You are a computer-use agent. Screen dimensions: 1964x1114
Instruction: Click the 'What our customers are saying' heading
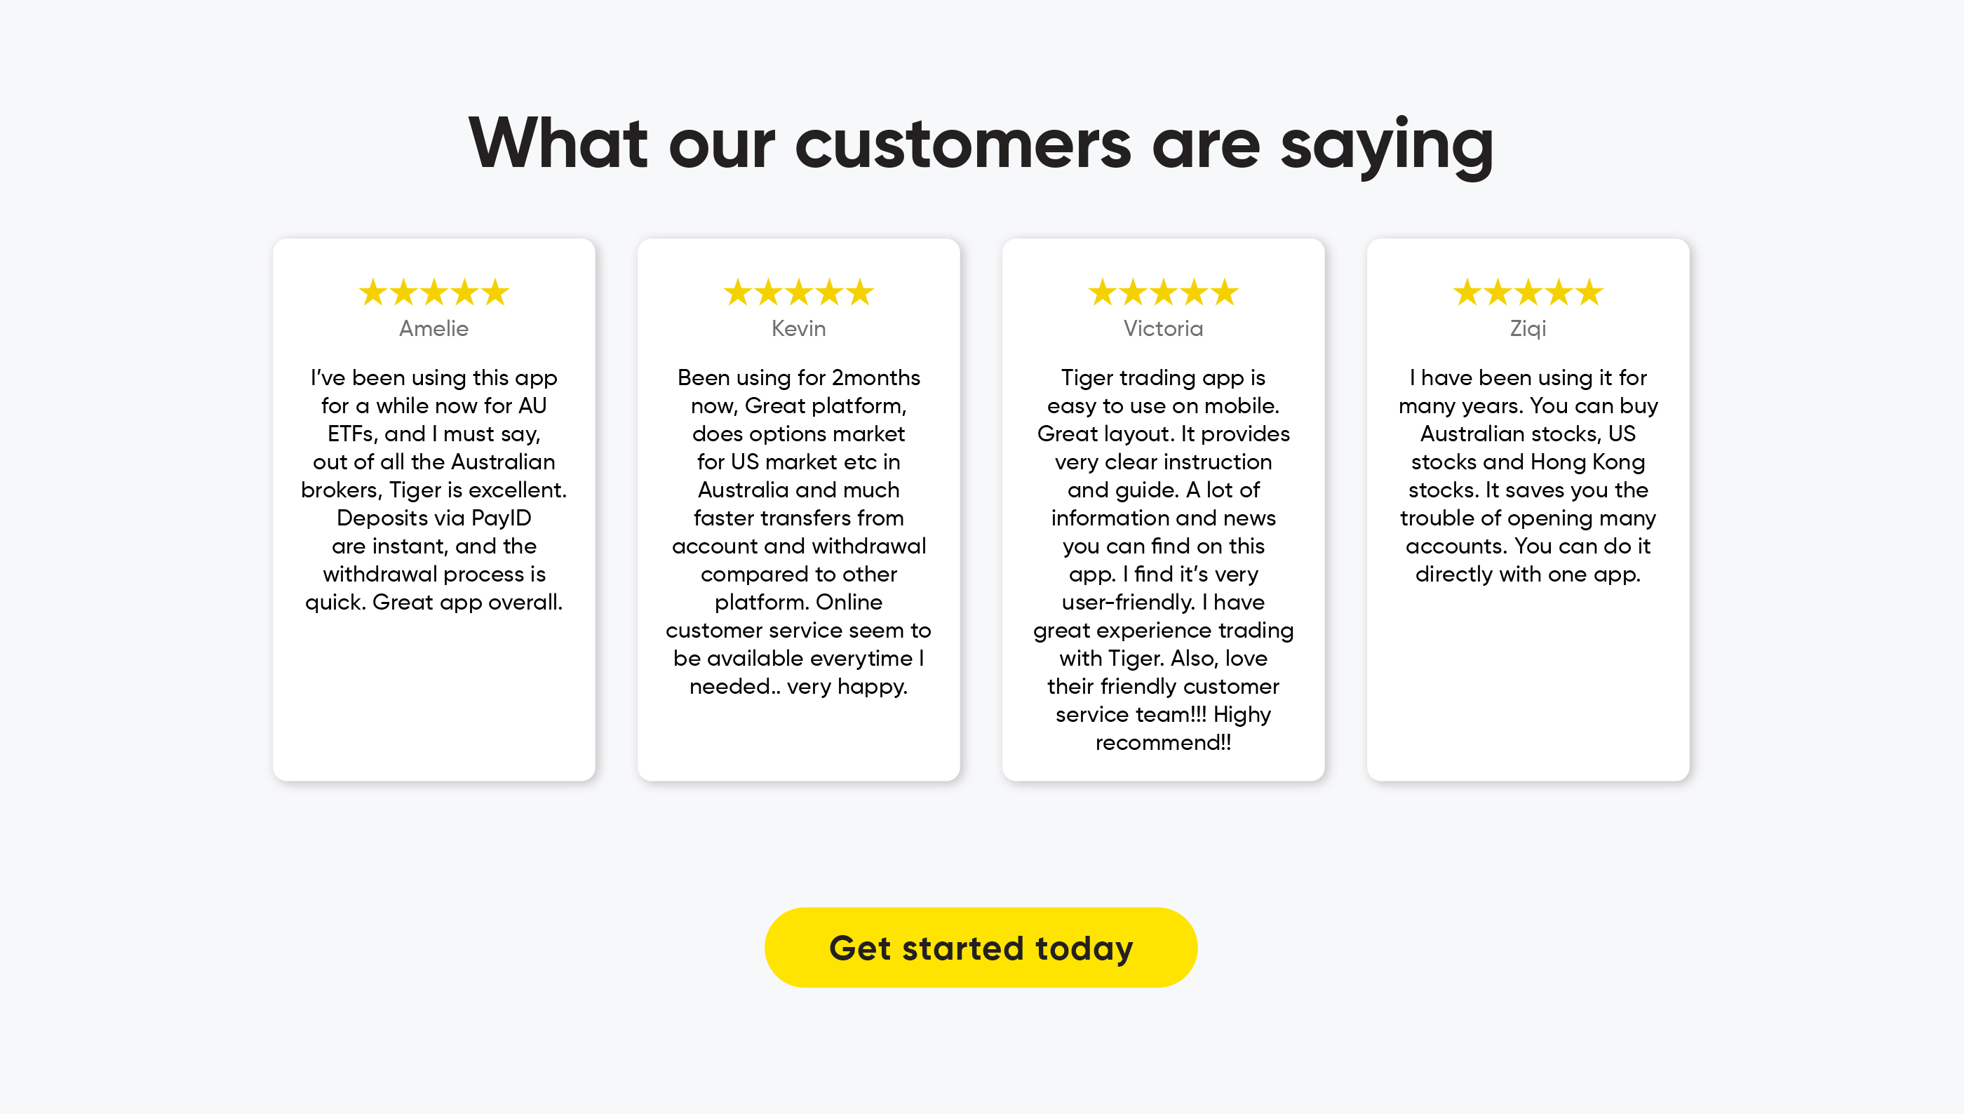[981, 144]
